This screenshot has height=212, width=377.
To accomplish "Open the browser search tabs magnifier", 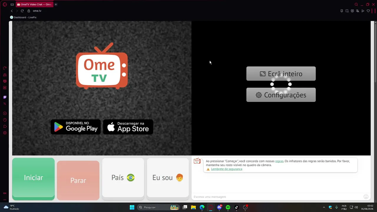I will coord(356,4).
